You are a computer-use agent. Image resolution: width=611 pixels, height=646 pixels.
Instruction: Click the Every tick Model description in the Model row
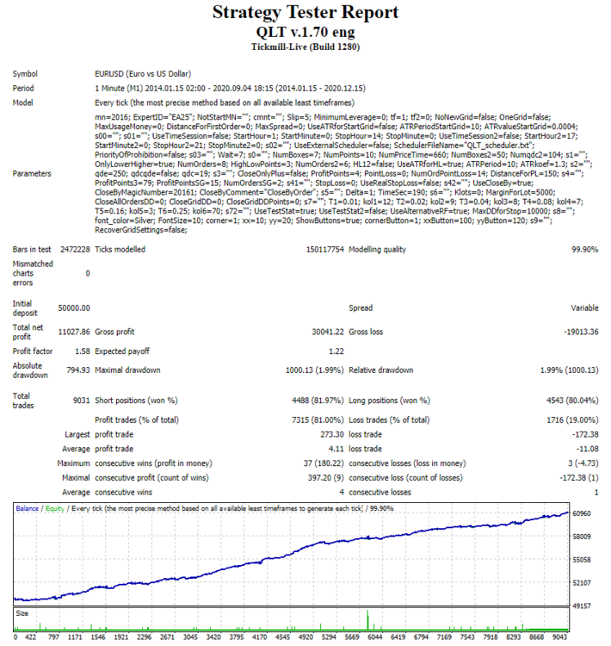pyautogui.click(x=225, y=102)
